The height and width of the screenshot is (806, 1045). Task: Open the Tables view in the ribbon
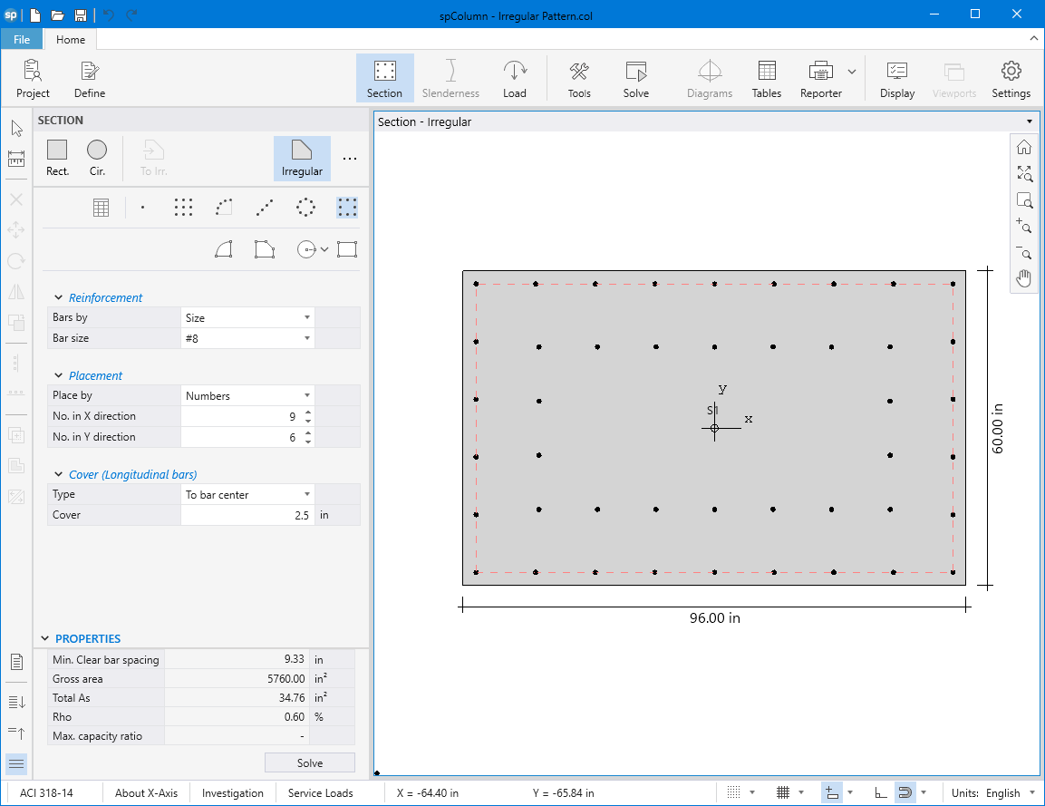pos(766,80)
